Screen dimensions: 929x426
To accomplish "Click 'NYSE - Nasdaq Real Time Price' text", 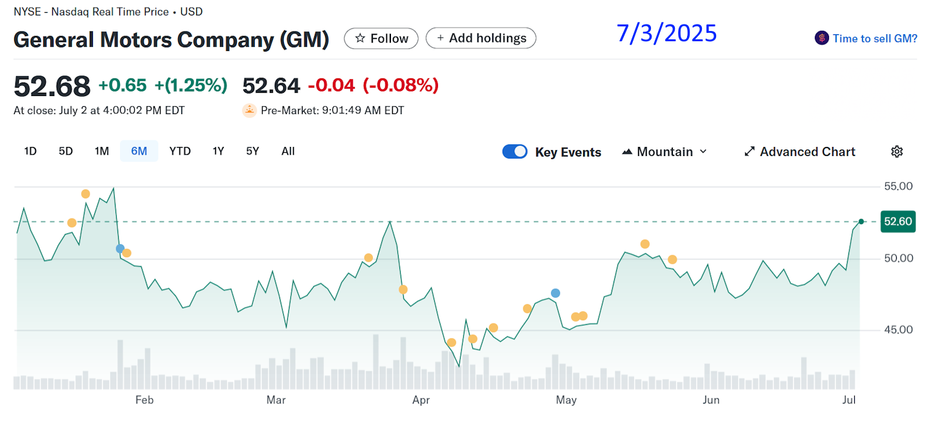I will point(91,12).
